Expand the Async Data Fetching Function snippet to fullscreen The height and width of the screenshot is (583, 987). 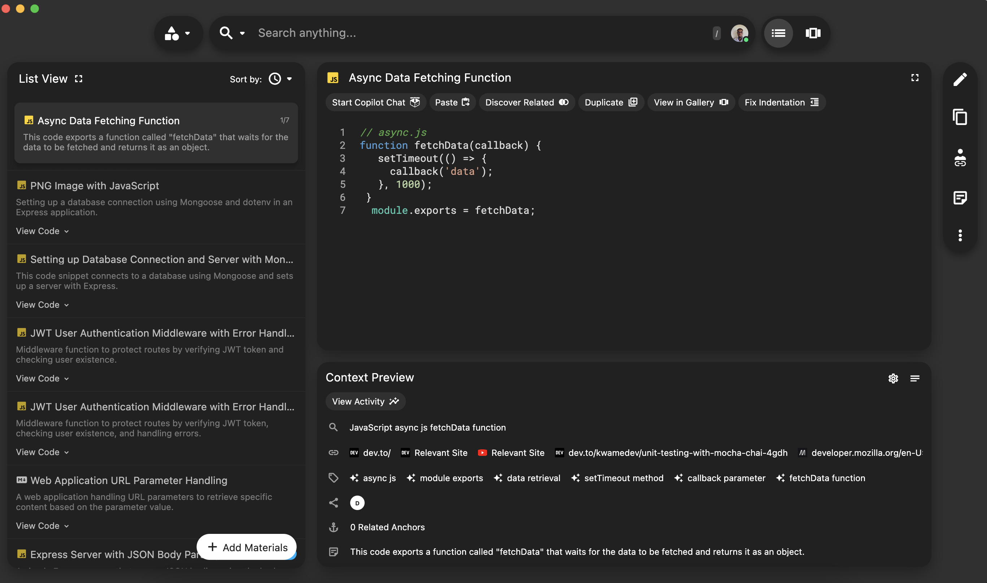pos(915,77)
